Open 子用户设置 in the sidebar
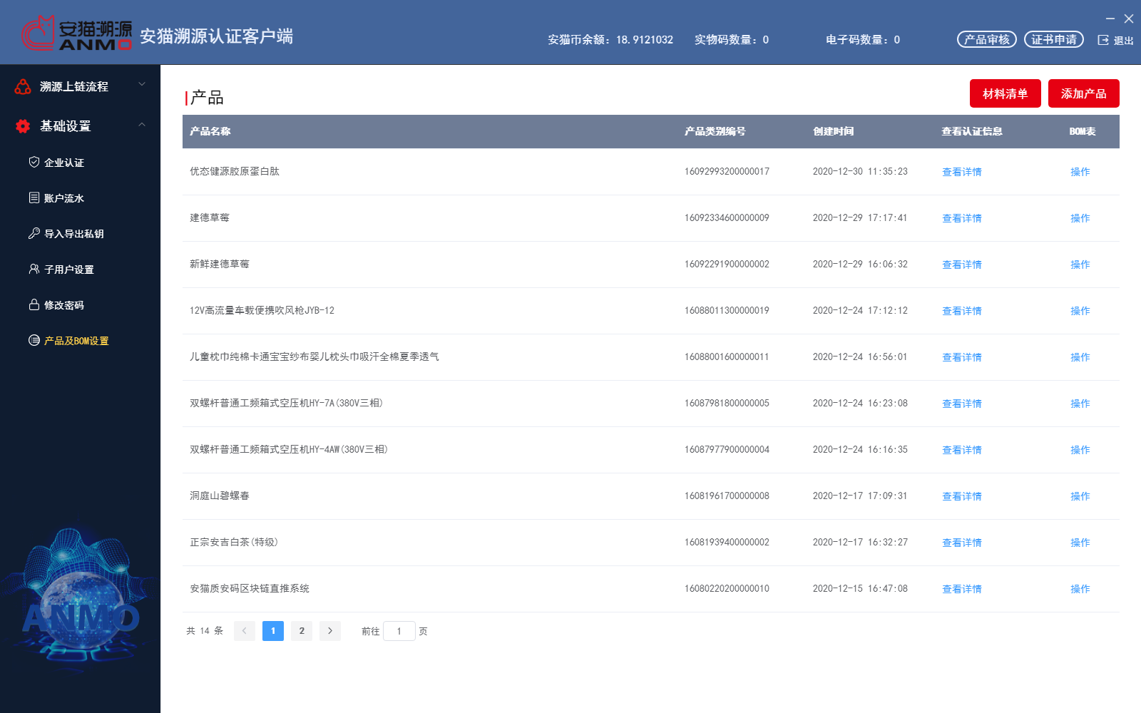Viewport: 1141px width, 713px height. click(69, 270)
